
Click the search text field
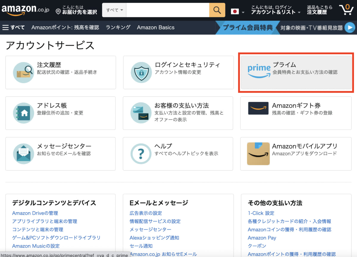[x=168, y=10]
